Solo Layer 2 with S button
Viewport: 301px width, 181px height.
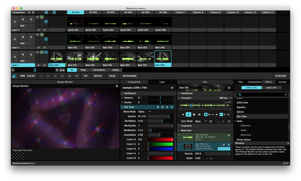31,37
